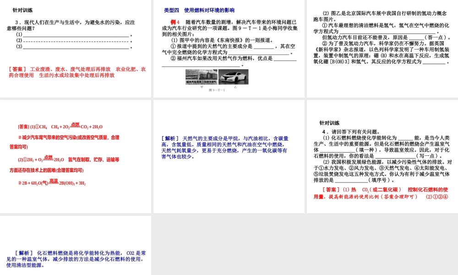The height and width of the screenshot is (275, 458).
Task: Click the text 3．现代人们在生产与生活中
Action: [x=49, y=22]
